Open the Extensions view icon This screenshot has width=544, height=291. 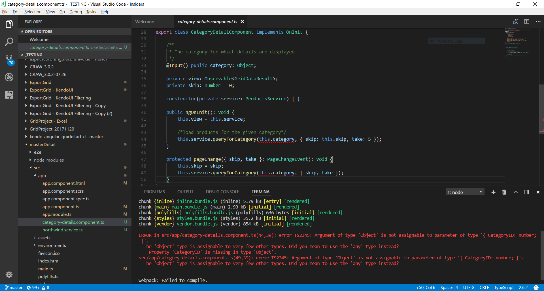click(9, 95)
